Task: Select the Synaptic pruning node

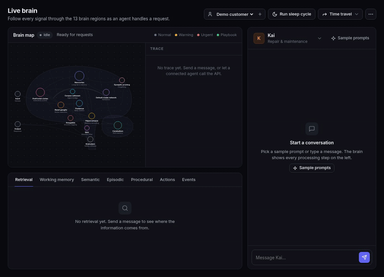Action: tap(122, 80)
